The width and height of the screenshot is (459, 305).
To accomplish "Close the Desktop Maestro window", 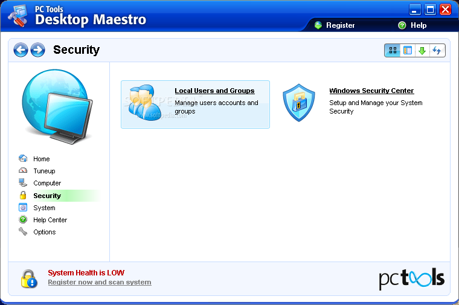I will tap(446, 10).
